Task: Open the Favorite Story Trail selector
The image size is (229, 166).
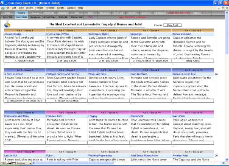Action: [x=172, y=25]
